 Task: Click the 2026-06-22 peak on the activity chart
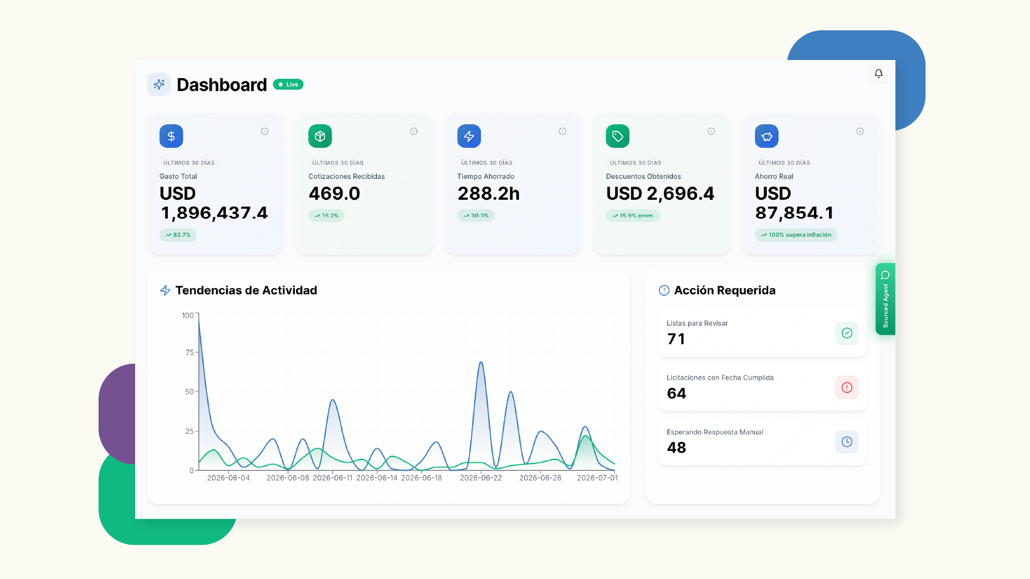(481, 363)
